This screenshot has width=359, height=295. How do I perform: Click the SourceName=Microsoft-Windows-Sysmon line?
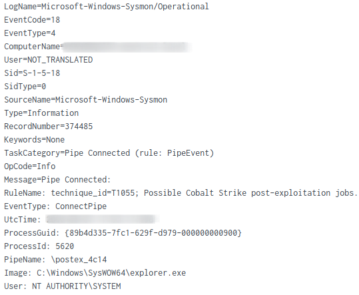coord(86,99)
